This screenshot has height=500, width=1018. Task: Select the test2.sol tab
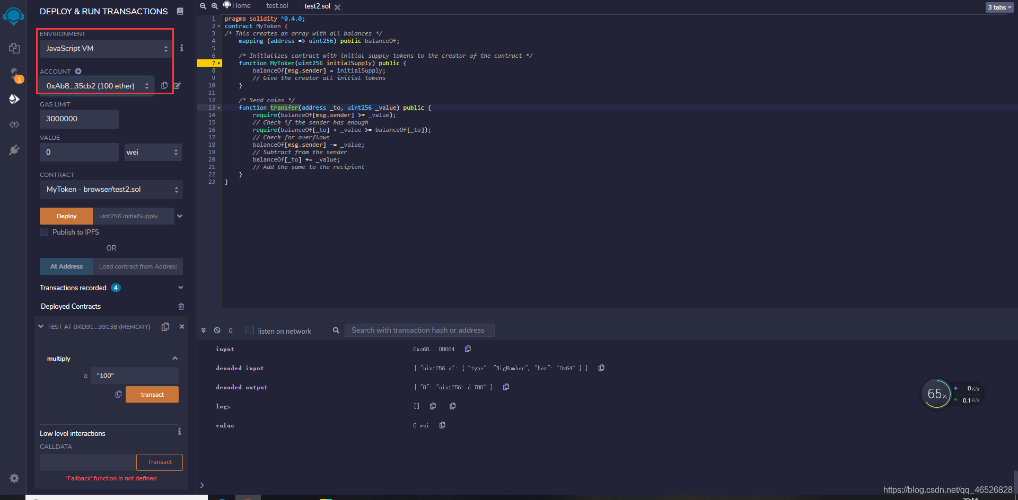[317, 6]
